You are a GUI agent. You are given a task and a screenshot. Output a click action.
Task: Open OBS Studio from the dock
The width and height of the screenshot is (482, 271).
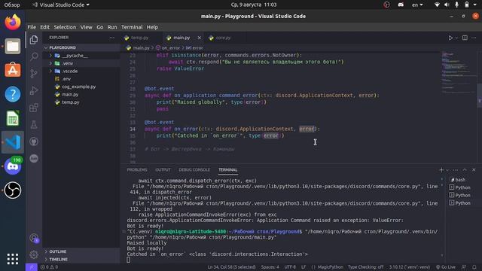13,190
